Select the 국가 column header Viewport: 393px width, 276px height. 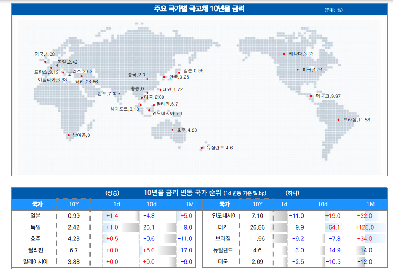(37, 203)
